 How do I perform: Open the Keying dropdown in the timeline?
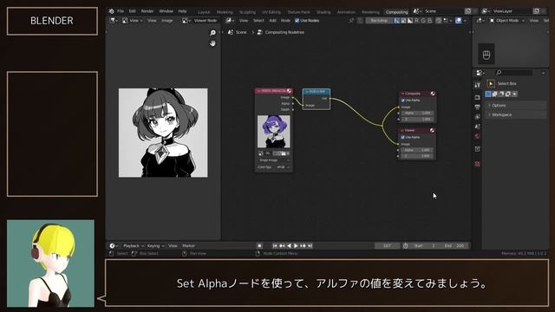[x=155, y=246]
